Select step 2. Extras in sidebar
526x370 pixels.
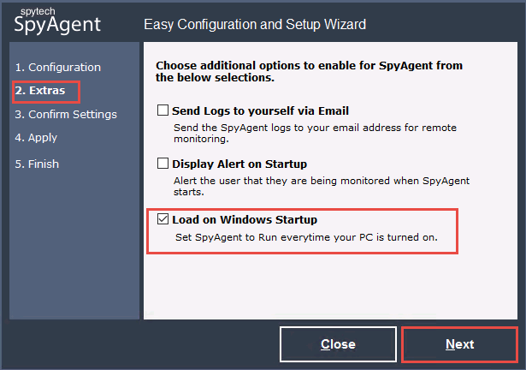click(40, 91)
